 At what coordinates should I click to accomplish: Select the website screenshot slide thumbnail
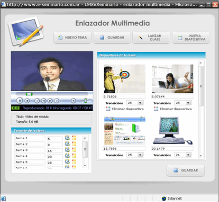pos(124,131)
